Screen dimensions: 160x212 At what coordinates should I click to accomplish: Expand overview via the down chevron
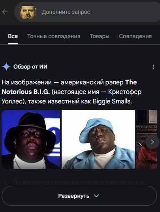tap(96, 196)
